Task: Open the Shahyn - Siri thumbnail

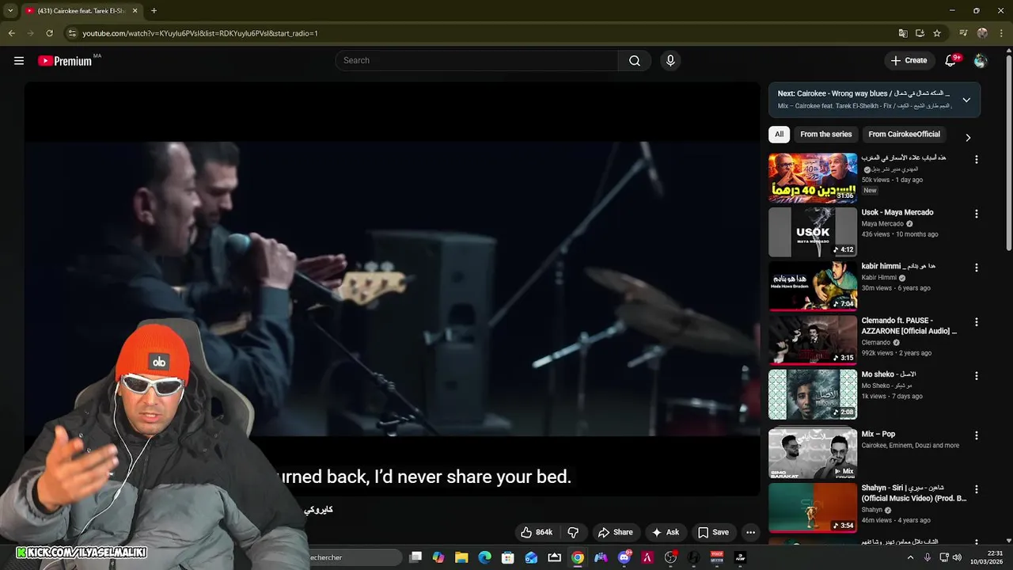Action: coord(813,507)
